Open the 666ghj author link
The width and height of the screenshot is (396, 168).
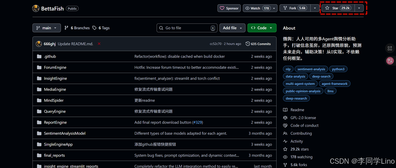point(50,44)
